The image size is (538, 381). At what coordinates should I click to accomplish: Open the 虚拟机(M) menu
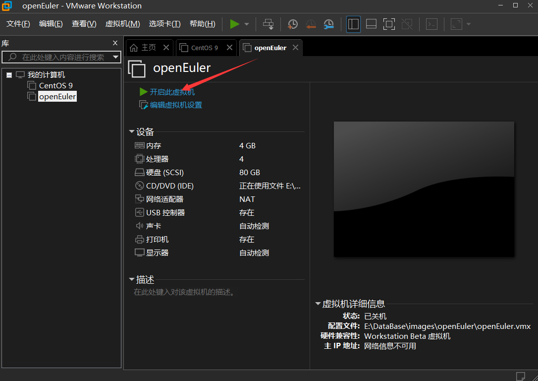click(x=122, y=24)
